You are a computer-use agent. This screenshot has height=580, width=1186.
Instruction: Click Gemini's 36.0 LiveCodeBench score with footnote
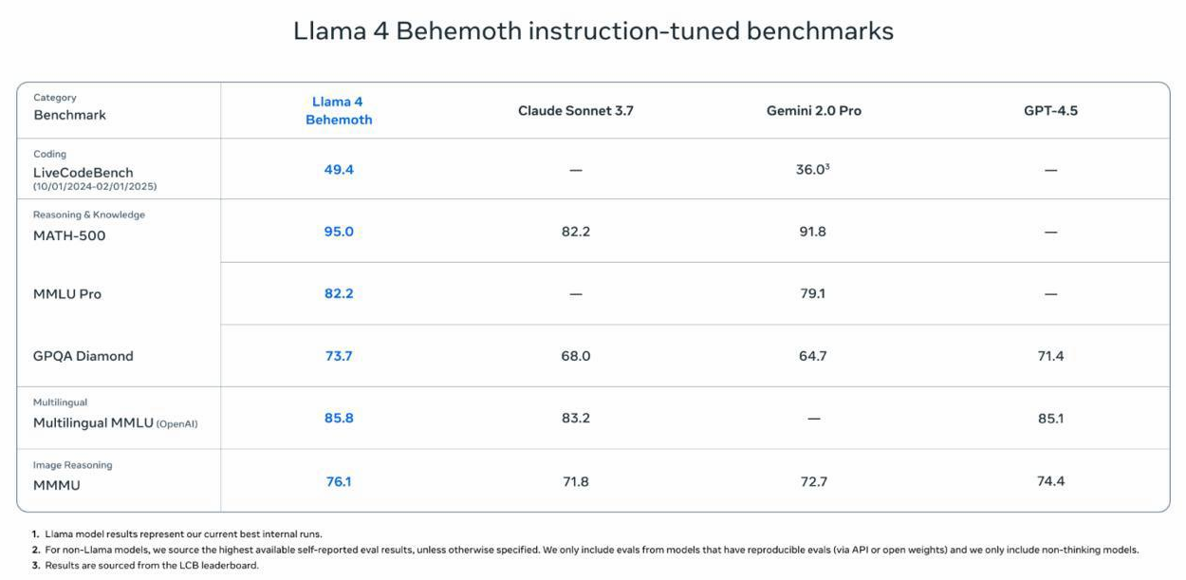coord(813,170)
